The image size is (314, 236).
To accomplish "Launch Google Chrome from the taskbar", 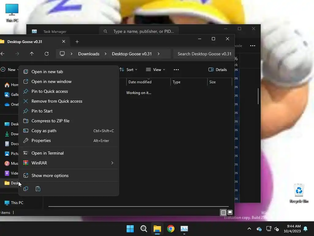I will (171, 229).
